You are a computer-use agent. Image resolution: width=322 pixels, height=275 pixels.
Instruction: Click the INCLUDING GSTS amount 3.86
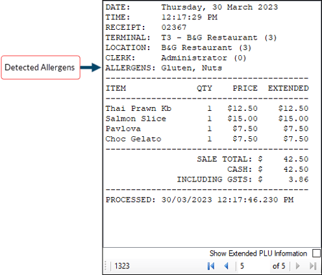[299, 179]
